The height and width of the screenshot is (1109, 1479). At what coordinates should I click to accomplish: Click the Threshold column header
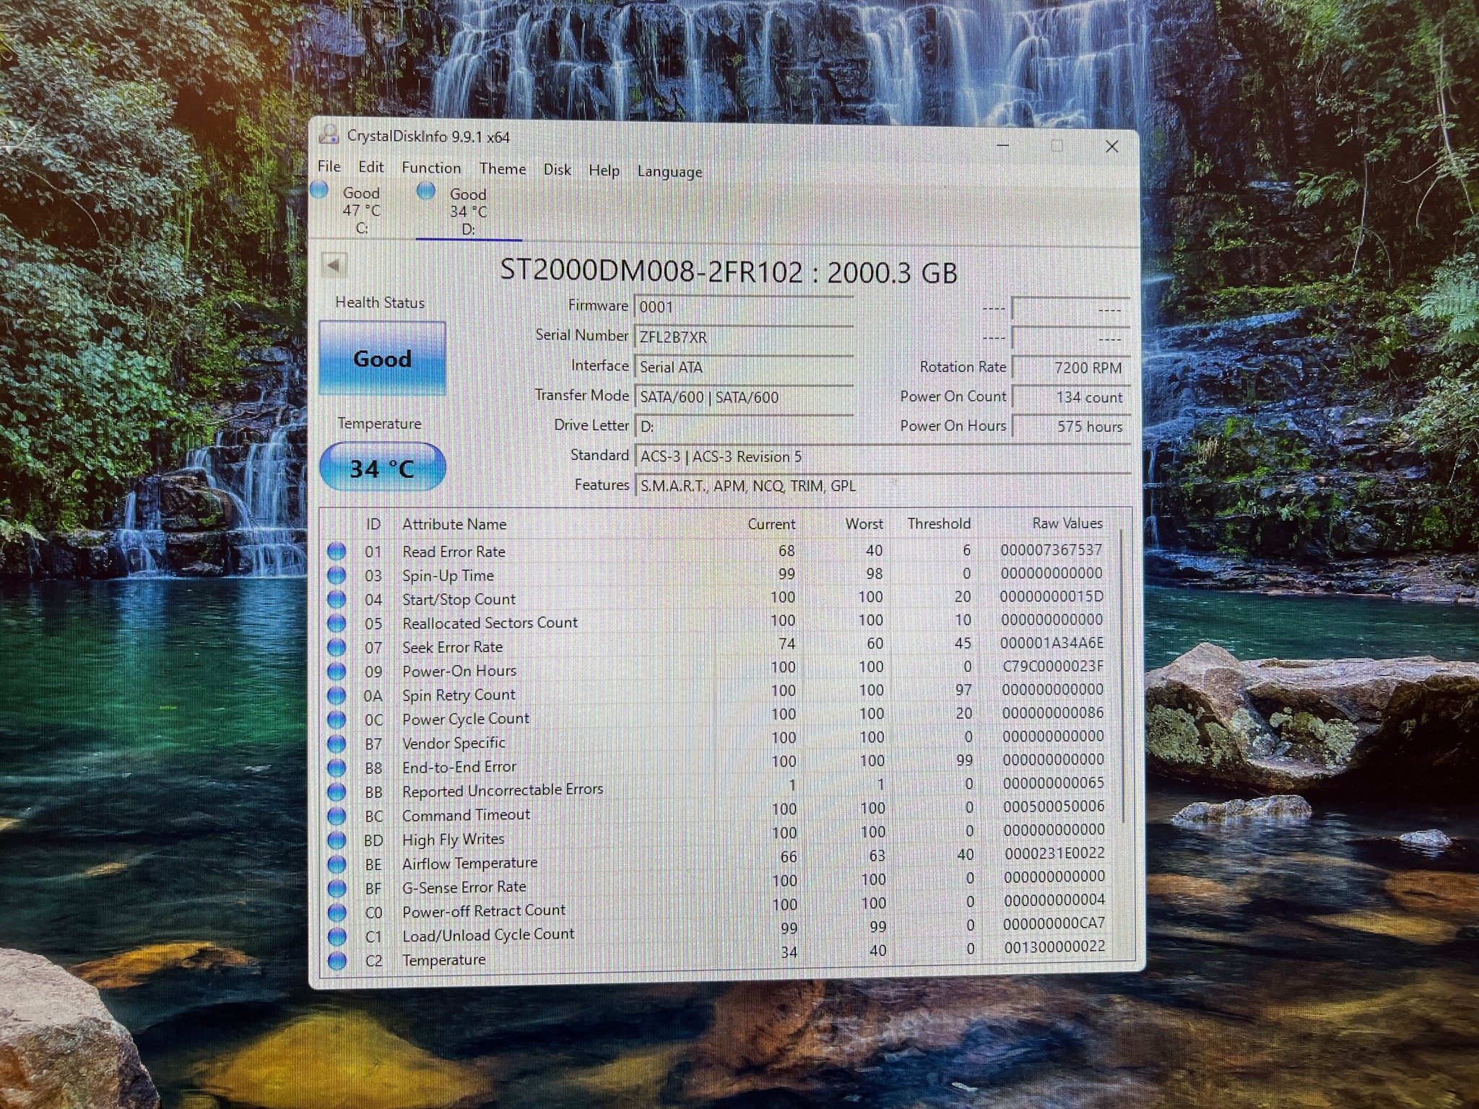coord(939,523)
